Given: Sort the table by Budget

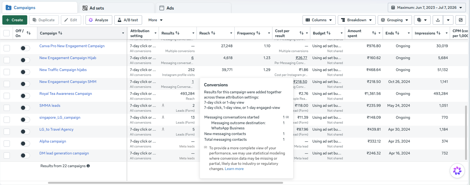Looking at the screenshot, I should coord(328,33).
